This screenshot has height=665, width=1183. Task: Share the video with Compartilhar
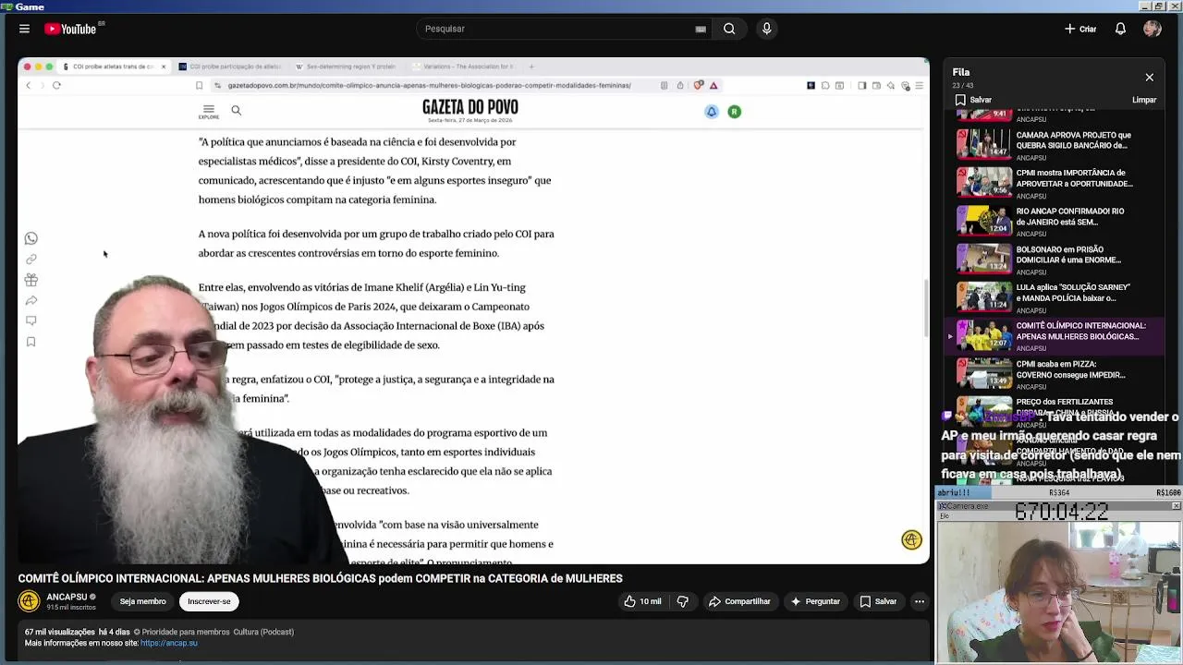[739, 601]
